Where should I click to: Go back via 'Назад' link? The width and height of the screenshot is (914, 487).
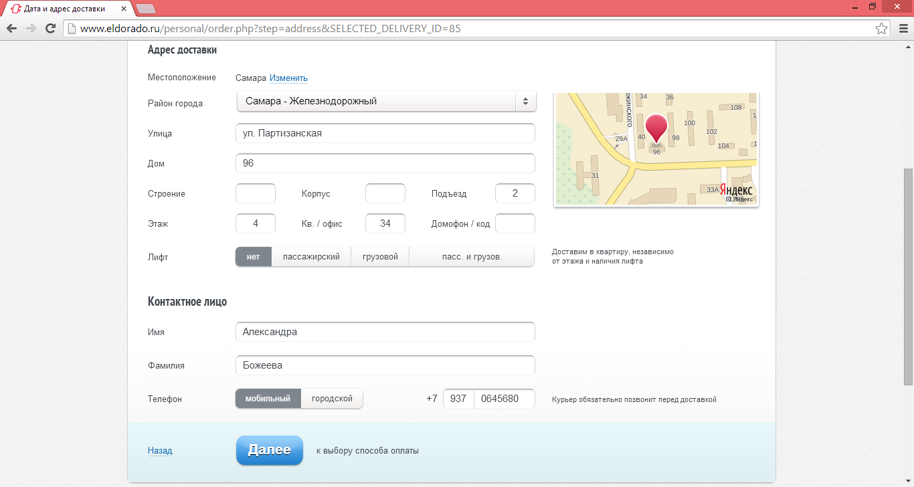[x=160, y=451]
